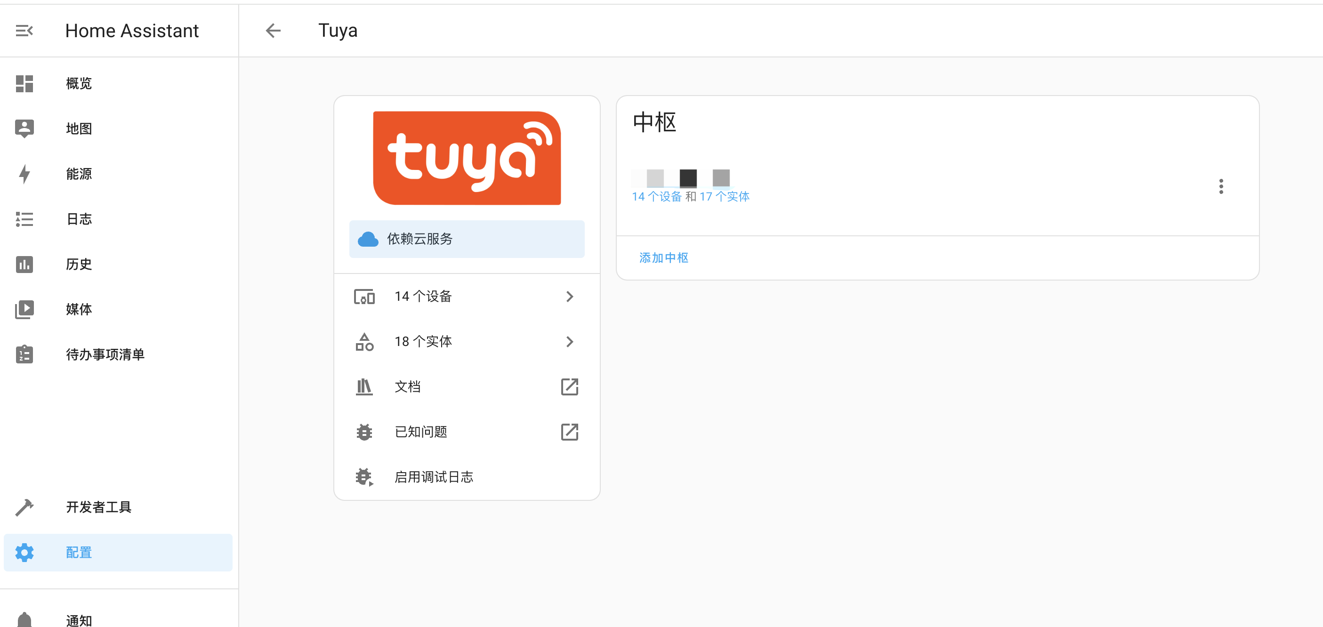Click the 18 个实体 list row
This screenshot has width=1323, height=627.
(x=467, y=342)
